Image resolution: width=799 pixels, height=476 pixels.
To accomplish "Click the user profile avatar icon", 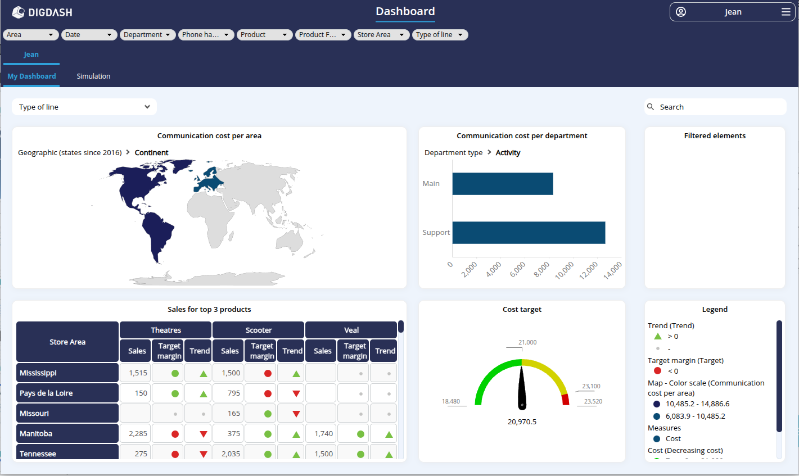I will (681, 12).
